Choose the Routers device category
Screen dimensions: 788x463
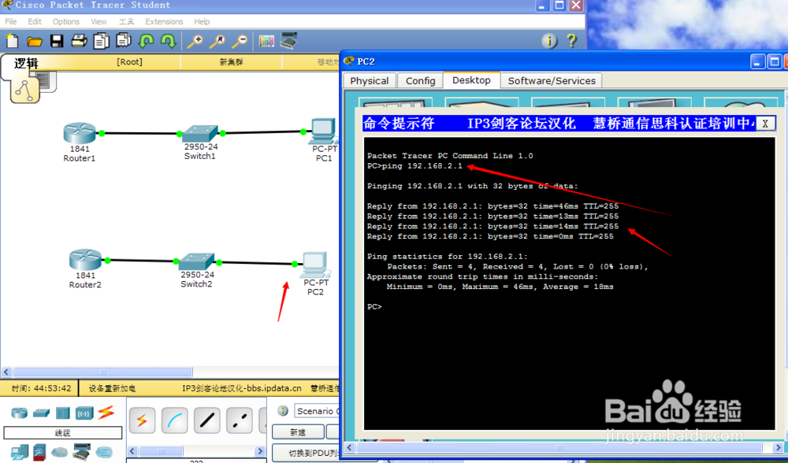(x=19, y=413)
